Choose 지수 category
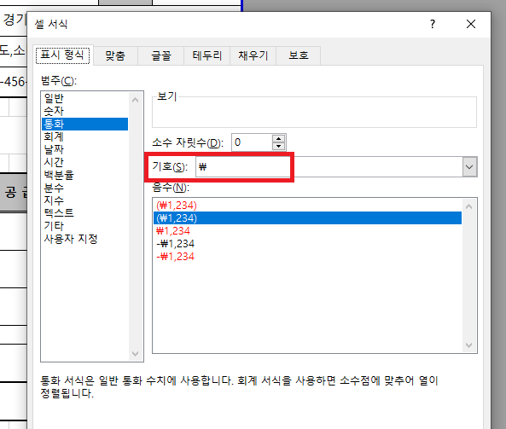Image resolution: width=506 pixels, height=429 pixels. coord(85,200)
